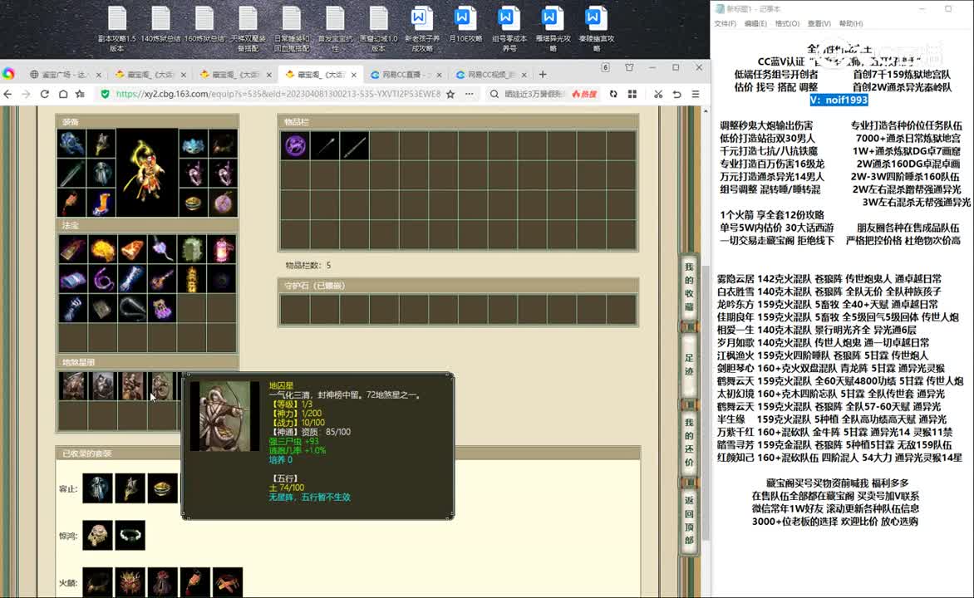Close the 网易CC直播 tab
Image resolution: width=974 pixels, height=598 pixels.
click(x=439, y=75)
